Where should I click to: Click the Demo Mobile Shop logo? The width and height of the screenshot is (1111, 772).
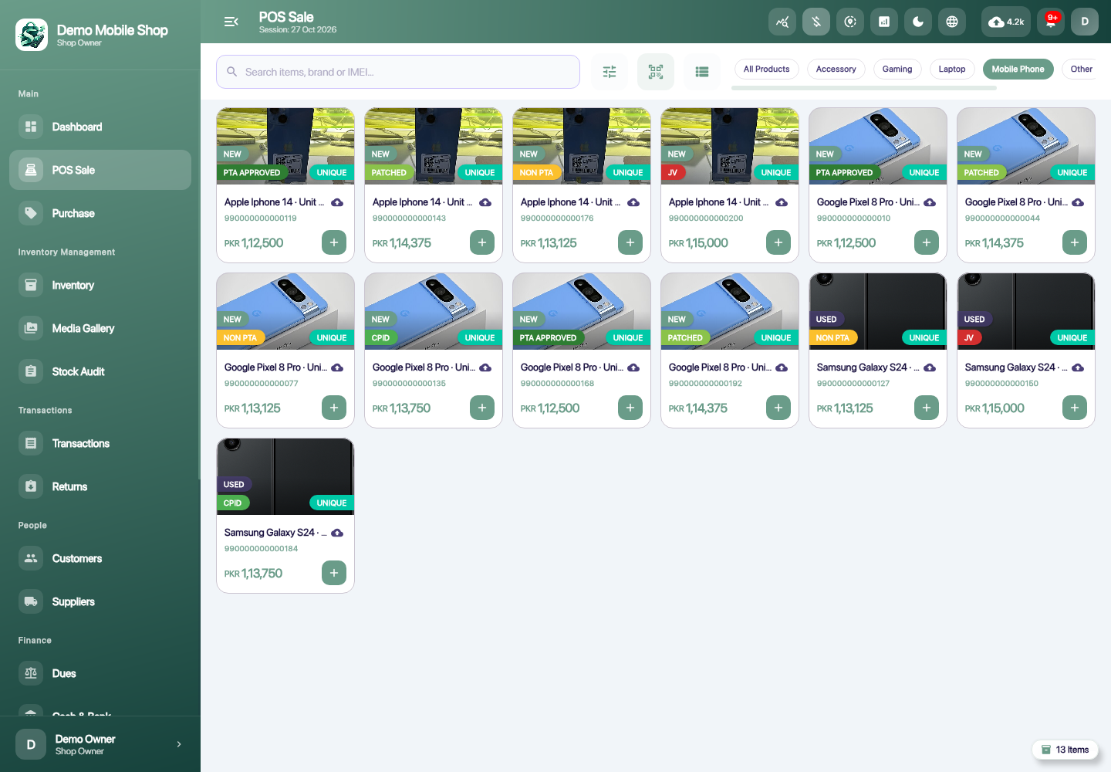[32, 35]
